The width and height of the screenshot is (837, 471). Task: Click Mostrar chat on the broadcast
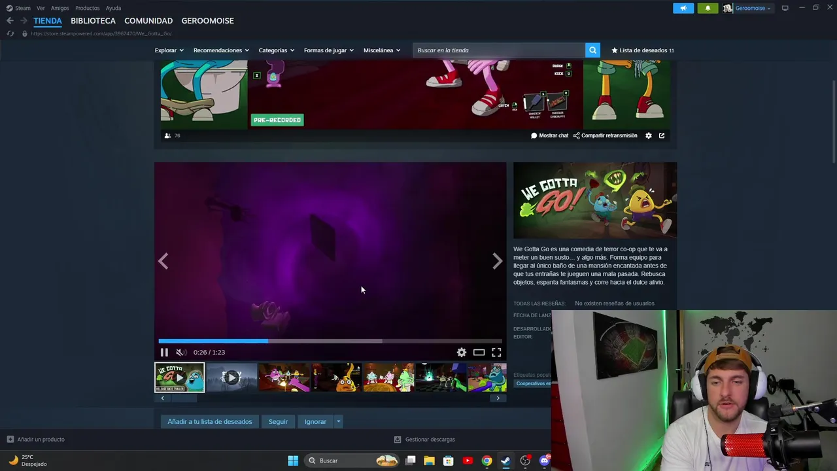(549, 135)
